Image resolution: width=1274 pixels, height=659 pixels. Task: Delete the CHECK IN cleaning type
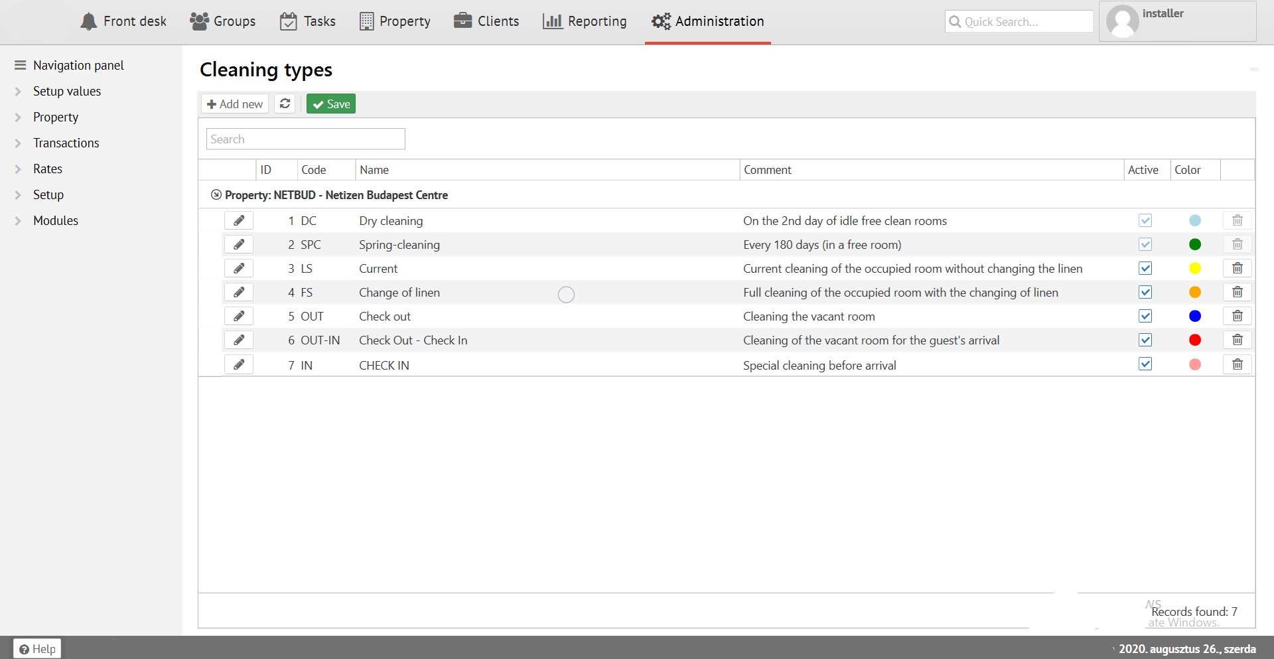(1238, 364)
